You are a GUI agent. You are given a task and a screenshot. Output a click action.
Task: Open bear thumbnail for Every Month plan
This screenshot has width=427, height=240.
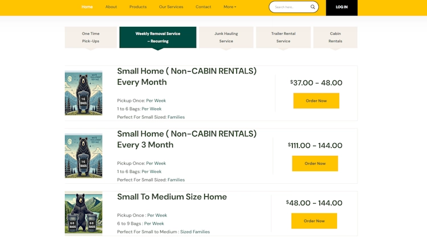(84, 93)
